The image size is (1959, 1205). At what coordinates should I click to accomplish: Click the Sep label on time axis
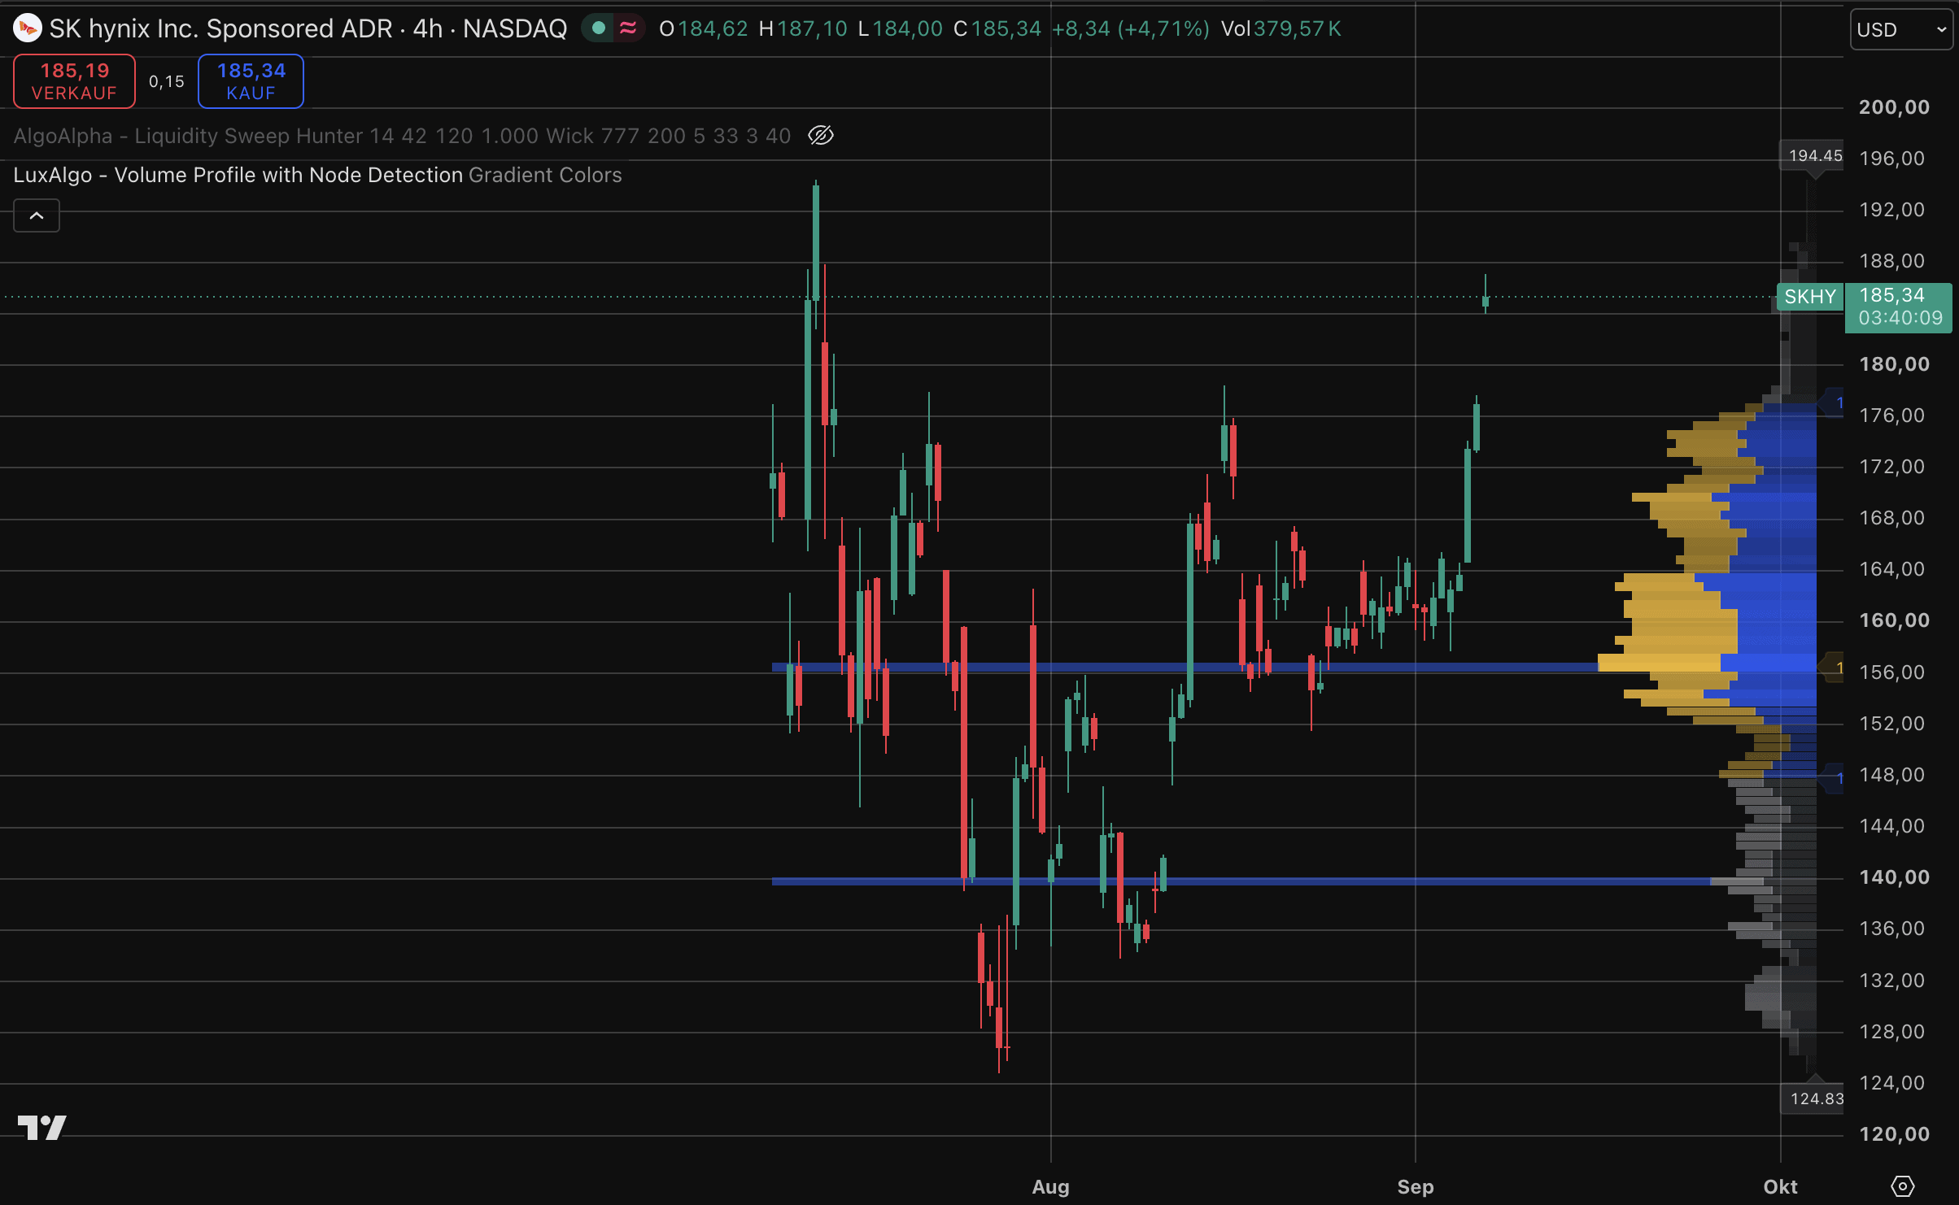click(1416, 1186)
